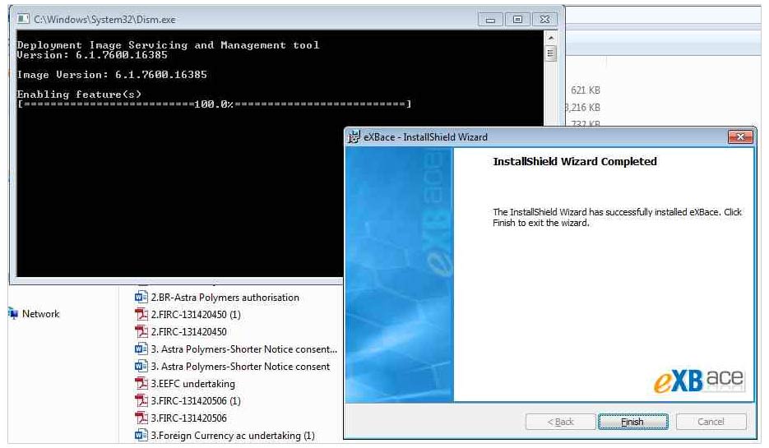Click the Dism.exe console title icon
Viewport: 769px width, 448px height.
point(22,19)
